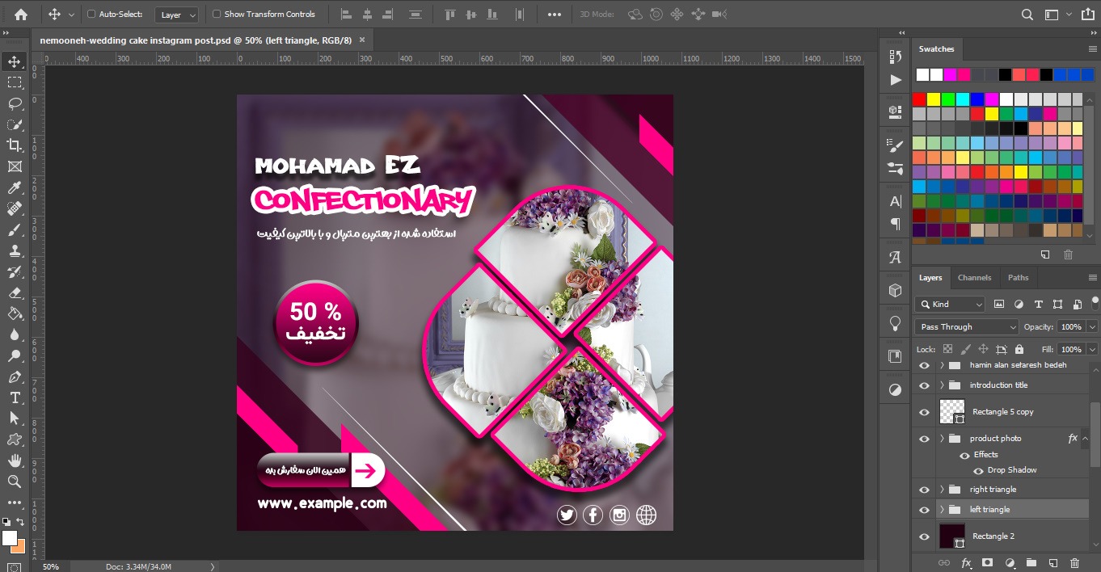1101x572 pixels.
Task: Open the Auto-Select Layer dropdown
Action: pyautogui.click(x=177, y=15)
